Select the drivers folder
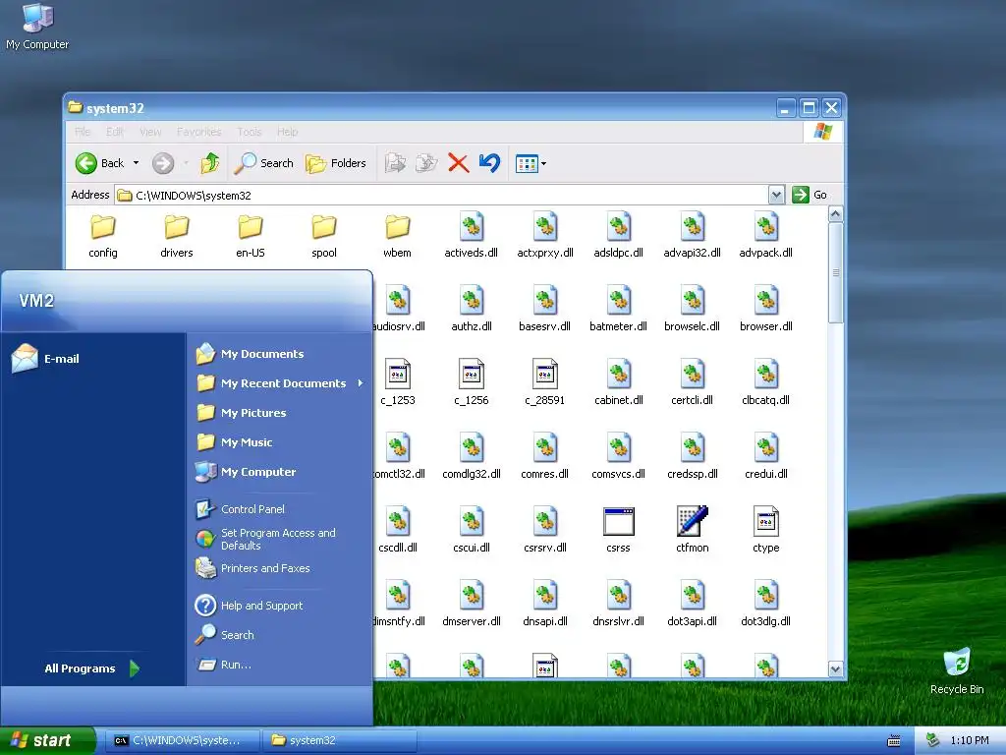Screen dimensions: 1006x755 [177, 236]
